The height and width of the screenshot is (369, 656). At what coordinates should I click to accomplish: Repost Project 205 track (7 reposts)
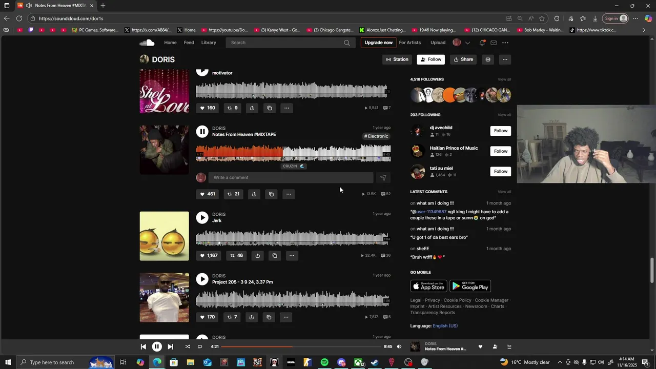(232, 317)
